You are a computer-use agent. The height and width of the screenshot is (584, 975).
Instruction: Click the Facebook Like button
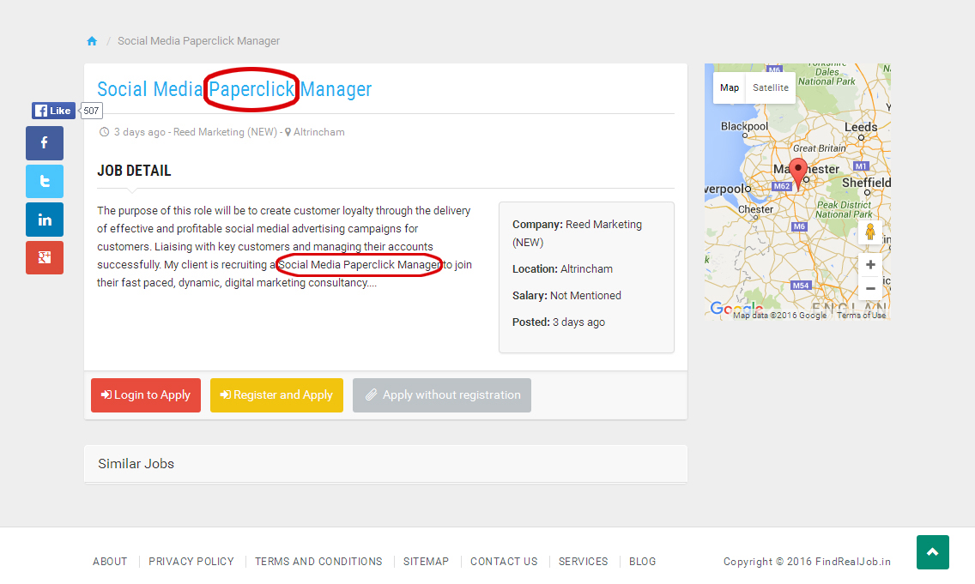(x=53, y=111)
